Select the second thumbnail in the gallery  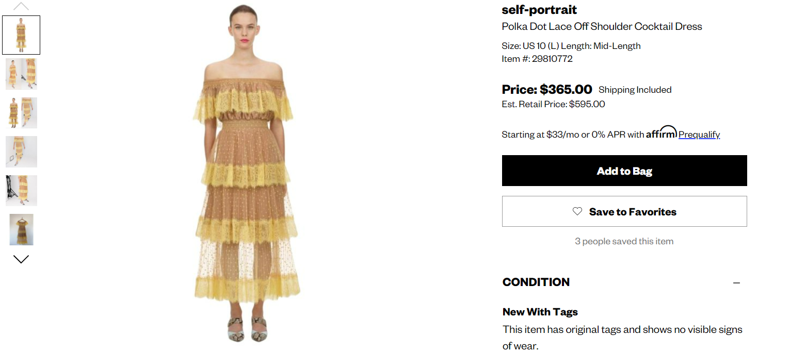(21, 74)
